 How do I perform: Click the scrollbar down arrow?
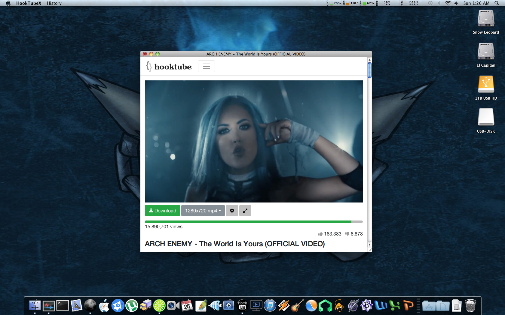click(x=369, y=245)
